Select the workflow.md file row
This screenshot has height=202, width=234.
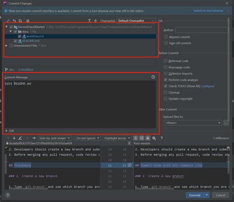tap(80, 36)
